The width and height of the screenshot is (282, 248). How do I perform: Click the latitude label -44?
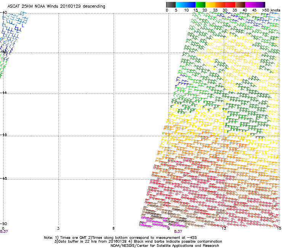pyautogui.click(x=4, y=92)
